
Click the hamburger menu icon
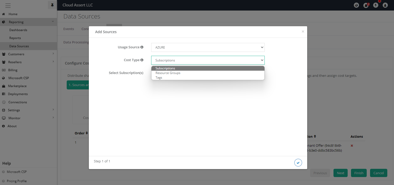pyautogui.click(x=8, y=5)
